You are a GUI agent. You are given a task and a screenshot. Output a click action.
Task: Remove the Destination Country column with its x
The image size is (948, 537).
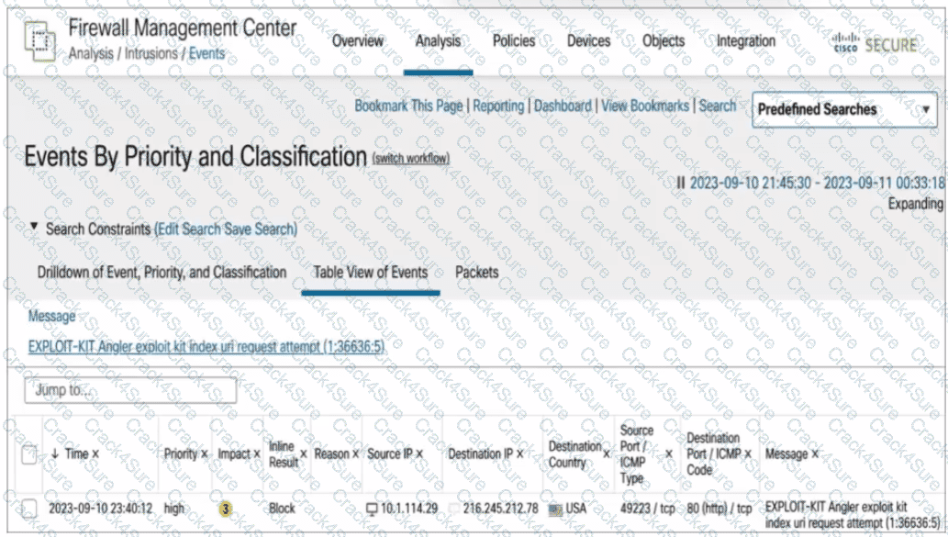tap(607, 453)
